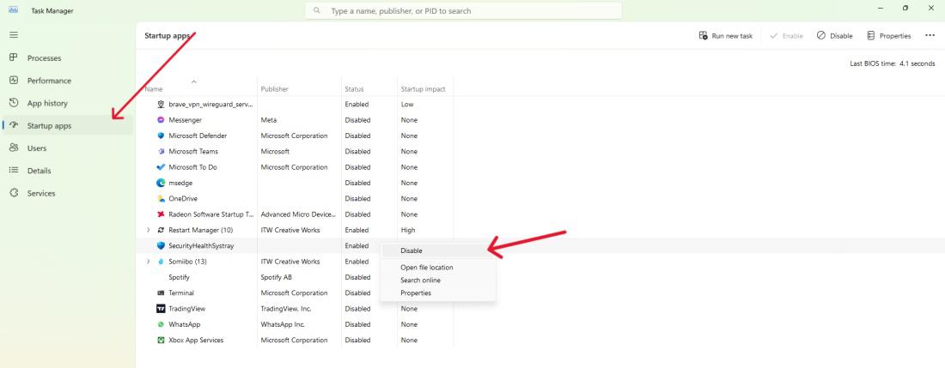Click the Terminal app icon
This screenshot has height=368, width=945.
pos(161,293)
